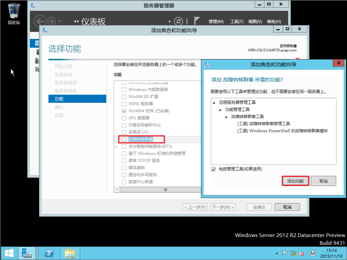Click the 下一步(N) button
The height and width of the screenshot is (260, 347).
click(223, 207)
